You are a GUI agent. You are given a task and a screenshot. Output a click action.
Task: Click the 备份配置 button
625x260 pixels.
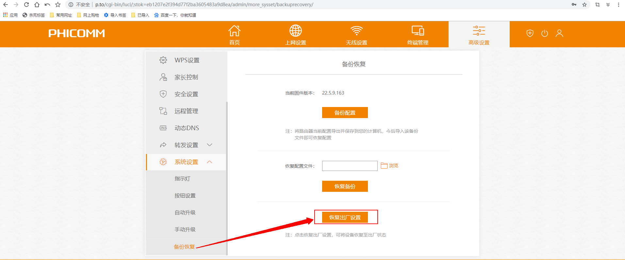point(345,113)
